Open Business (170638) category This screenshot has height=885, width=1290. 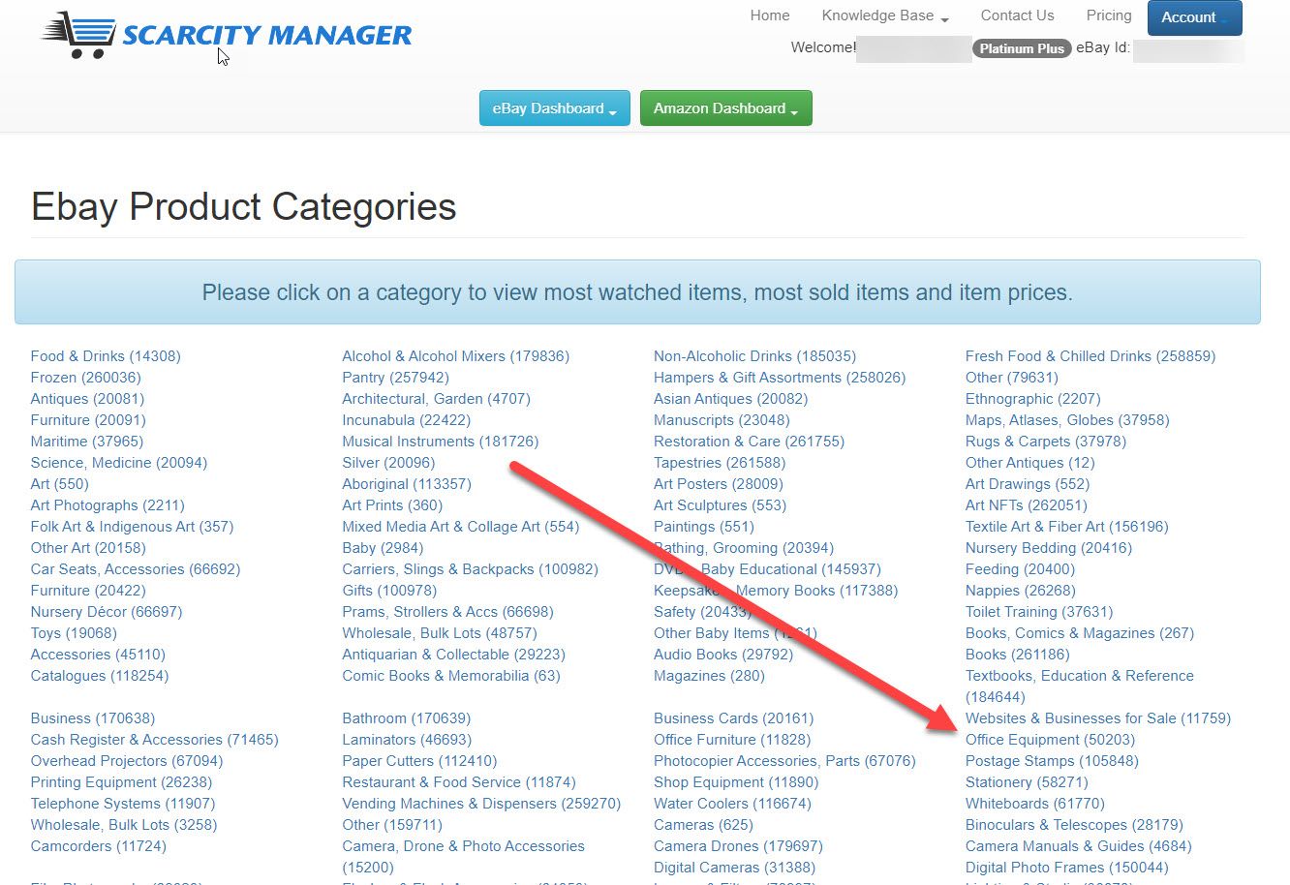pos(93,718)
